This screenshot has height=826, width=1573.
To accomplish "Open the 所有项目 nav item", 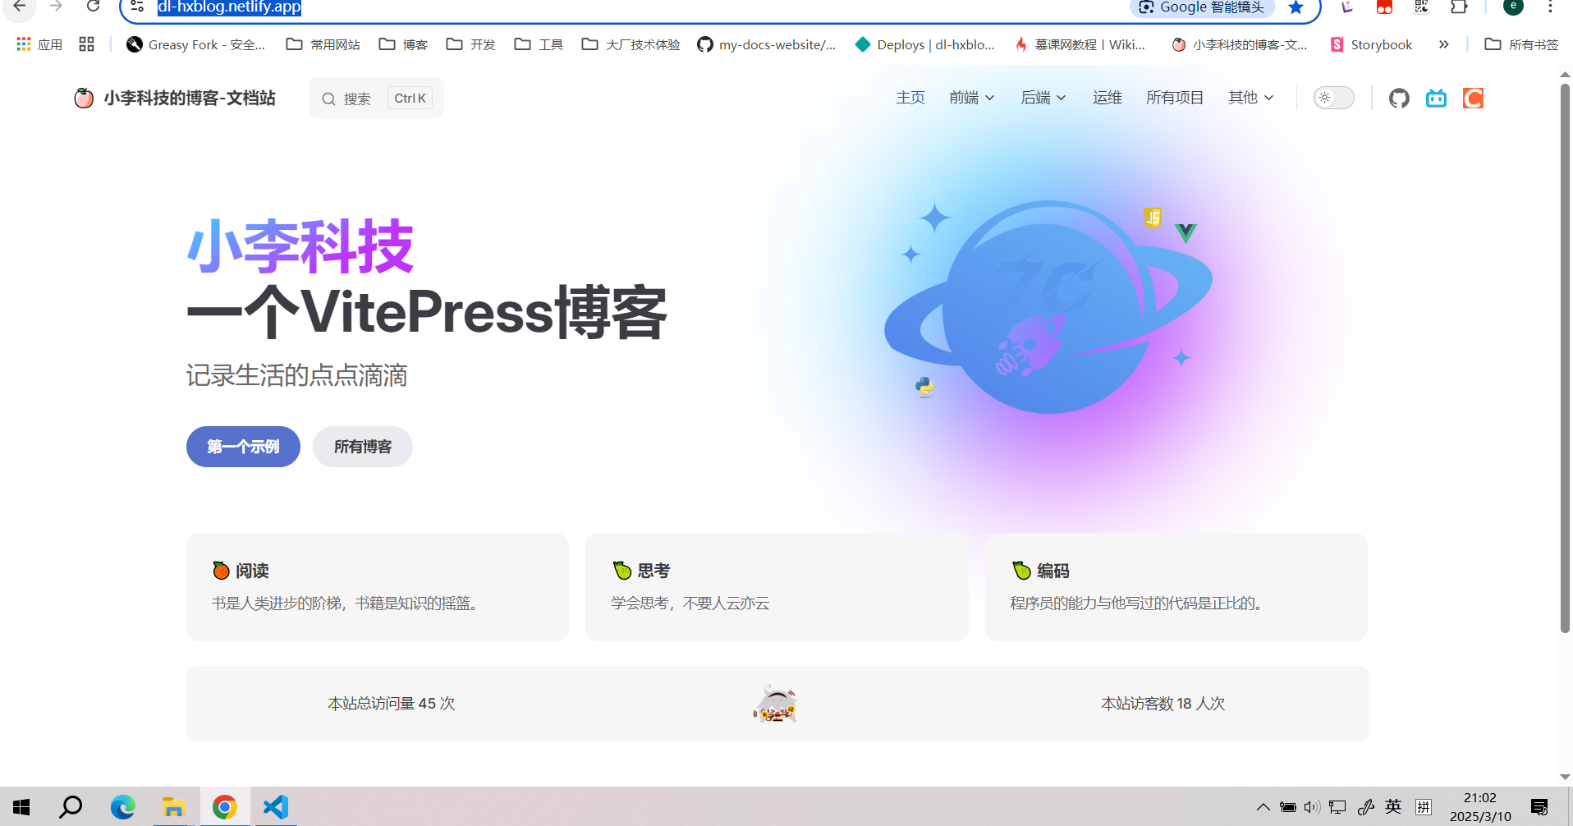I will tap(1175, 98).
